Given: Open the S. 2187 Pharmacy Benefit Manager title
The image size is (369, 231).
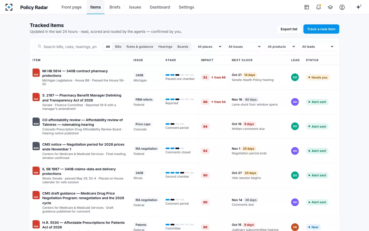Looking at the screenshot, I should pyautogui.click(x=82, y=98).
